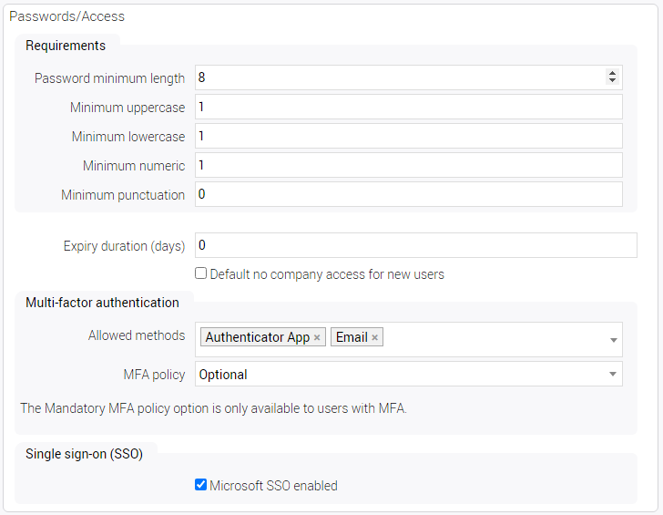Click the Authenticator App tag label
This screenshot has height=515, width=663.
(x=257, y=337)
